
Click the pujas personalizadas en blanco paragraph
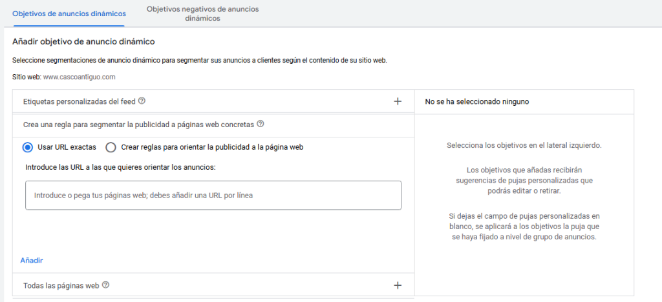(x=524, y=226)
